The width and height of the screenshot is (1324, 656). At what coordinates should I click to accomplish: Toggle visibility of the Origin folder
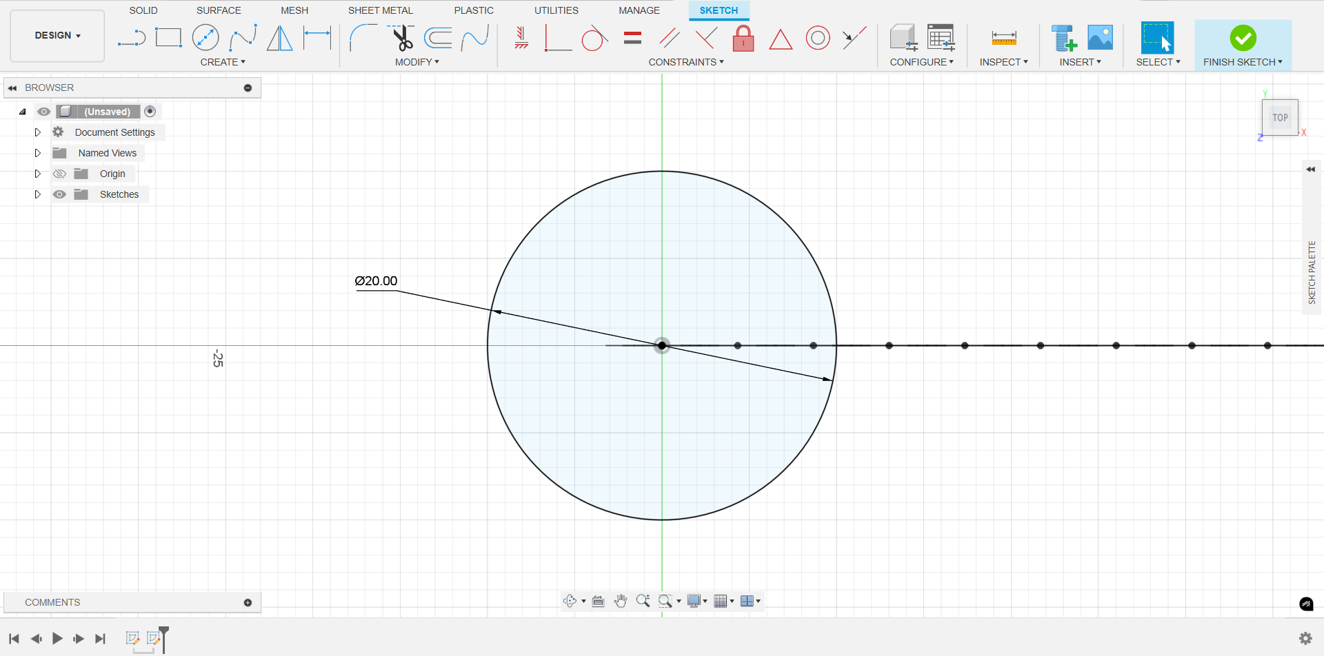pyautogui.click(x=60, y=174)
